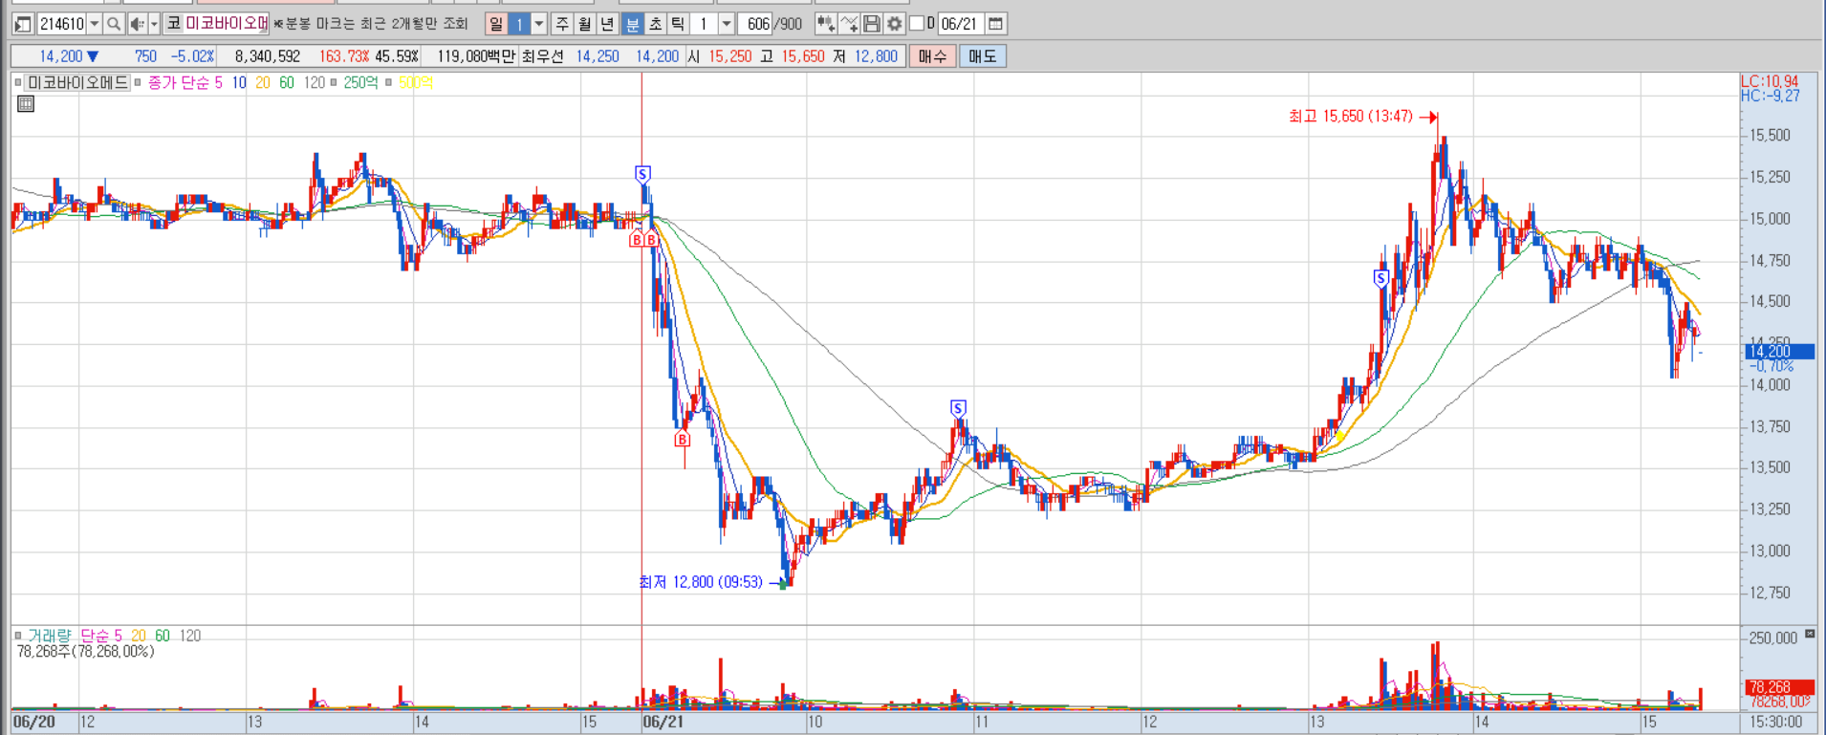Click the 최저 12,800 (09:53) label
This screenshot has height=735, width=1826.
701,582
